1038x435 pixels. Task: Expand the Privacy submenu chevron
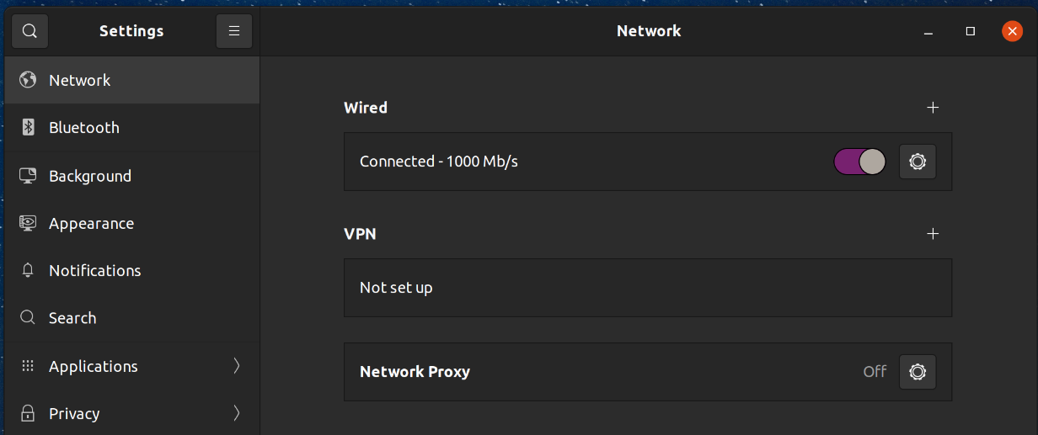coord(237,413)
